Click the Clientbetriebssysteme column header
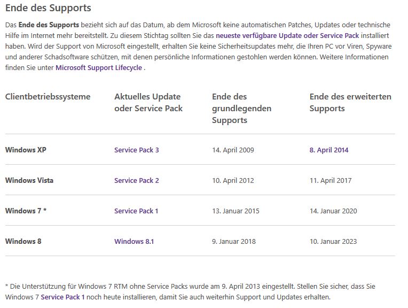This screenshot has height=308, width=408. 48,97
